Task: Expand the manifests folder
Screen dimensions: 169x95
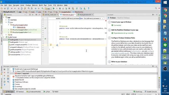Action: click(x=6, y=20)
